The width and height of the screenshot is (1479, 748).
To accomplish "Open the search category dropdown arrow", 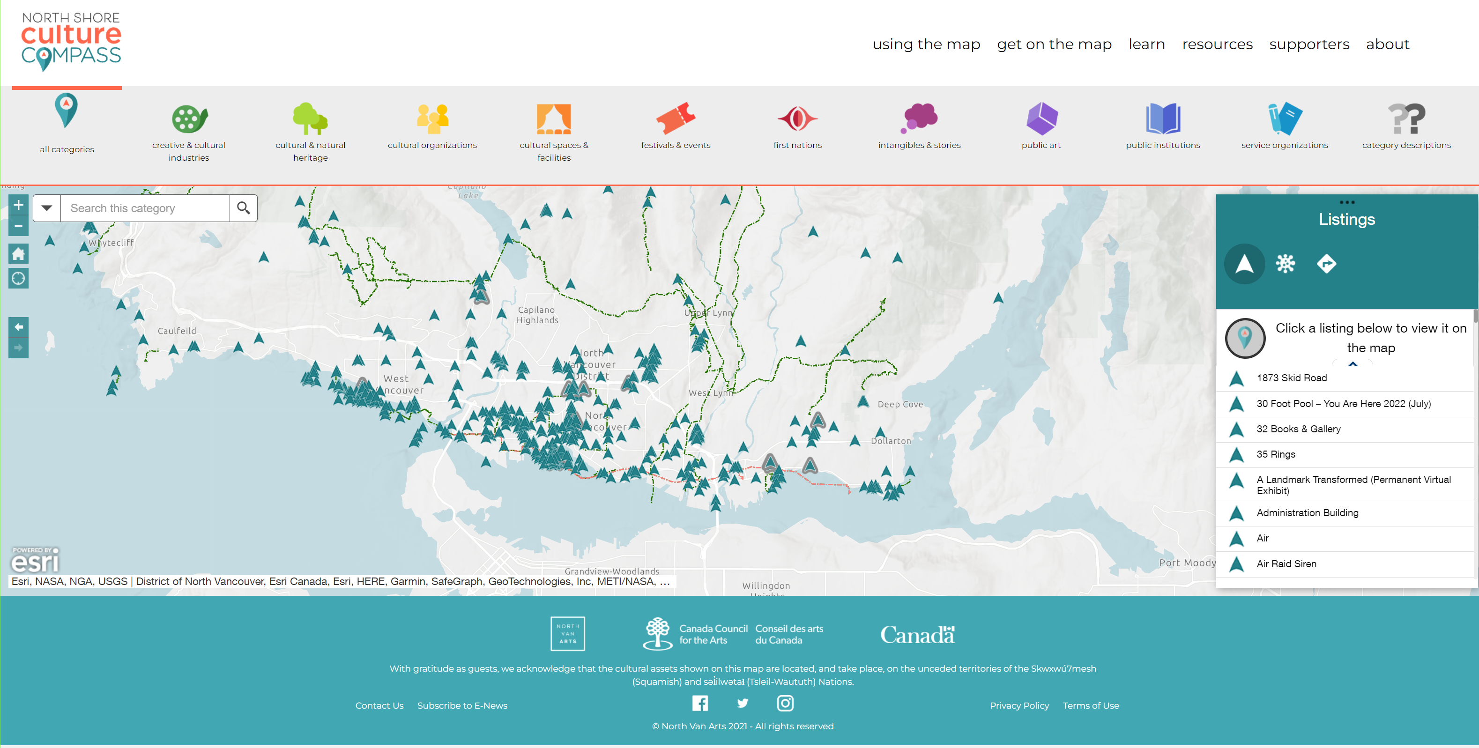I will coord(47,208).
